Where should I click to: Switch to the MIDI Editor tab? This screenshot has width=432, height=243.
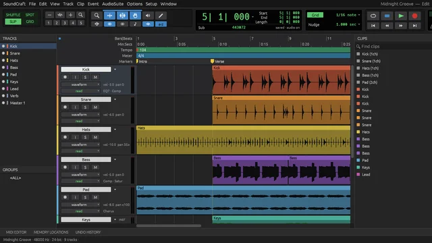point(16,232)
